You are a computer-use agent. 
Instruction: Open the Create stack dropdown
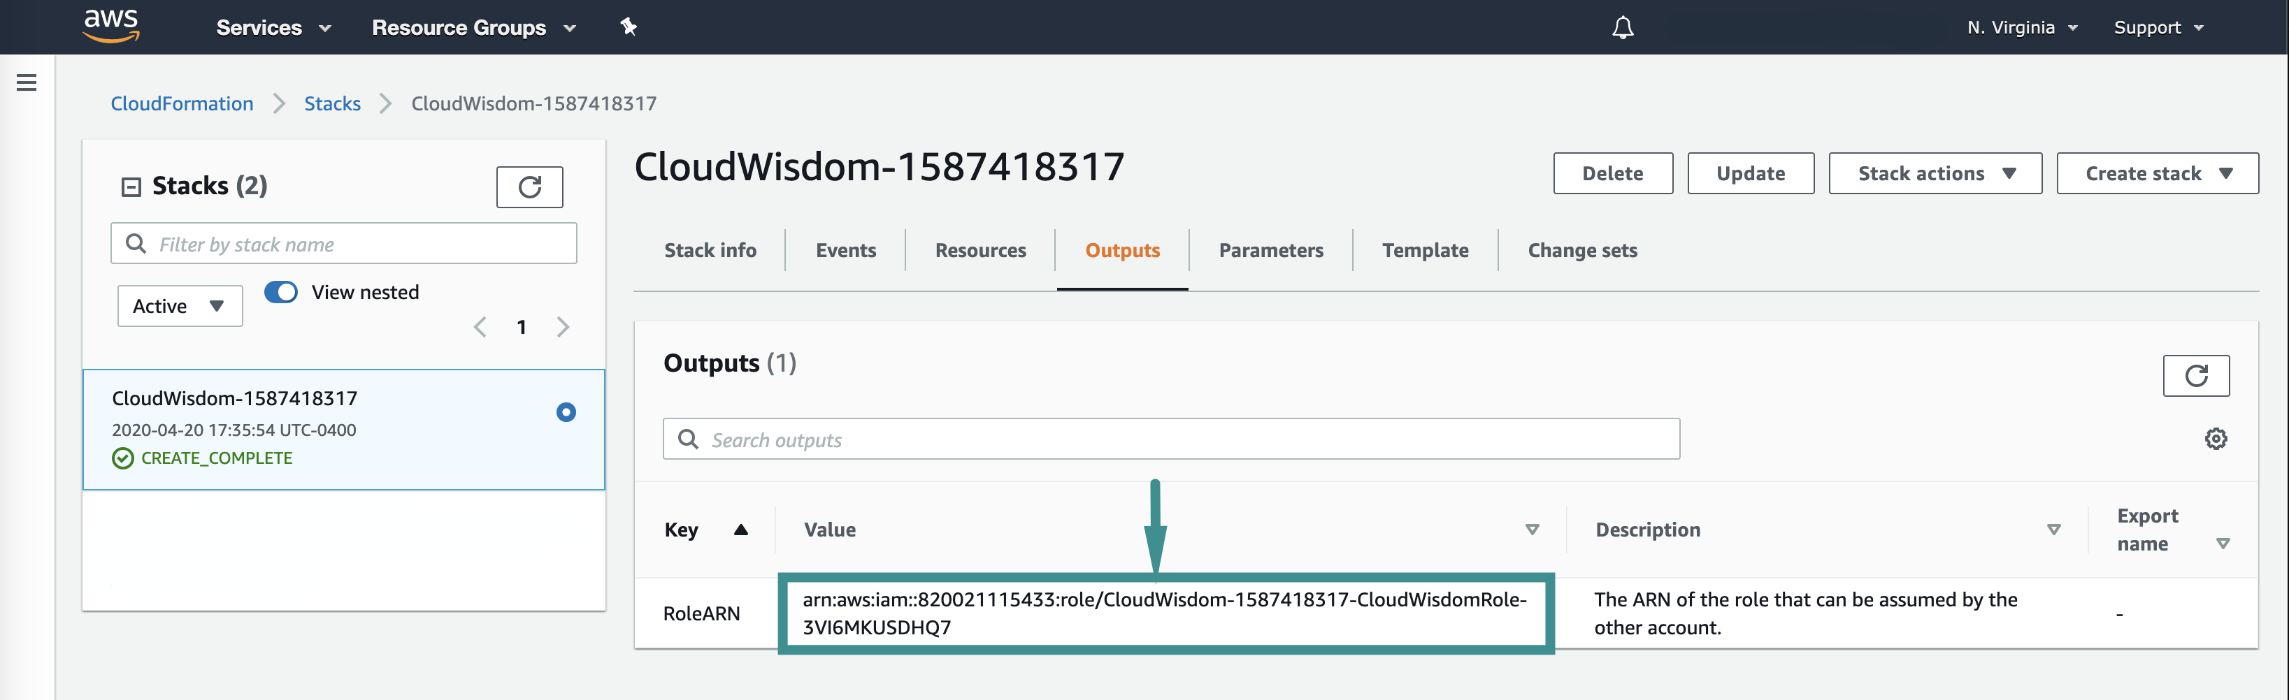click(2158, 173)
